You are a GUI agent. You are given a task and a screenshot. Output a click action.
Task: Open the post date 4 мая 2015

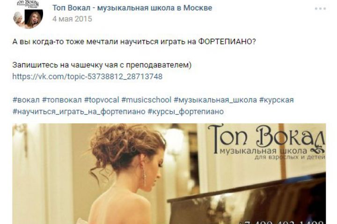pyautogui.click(x=72, y=19)
